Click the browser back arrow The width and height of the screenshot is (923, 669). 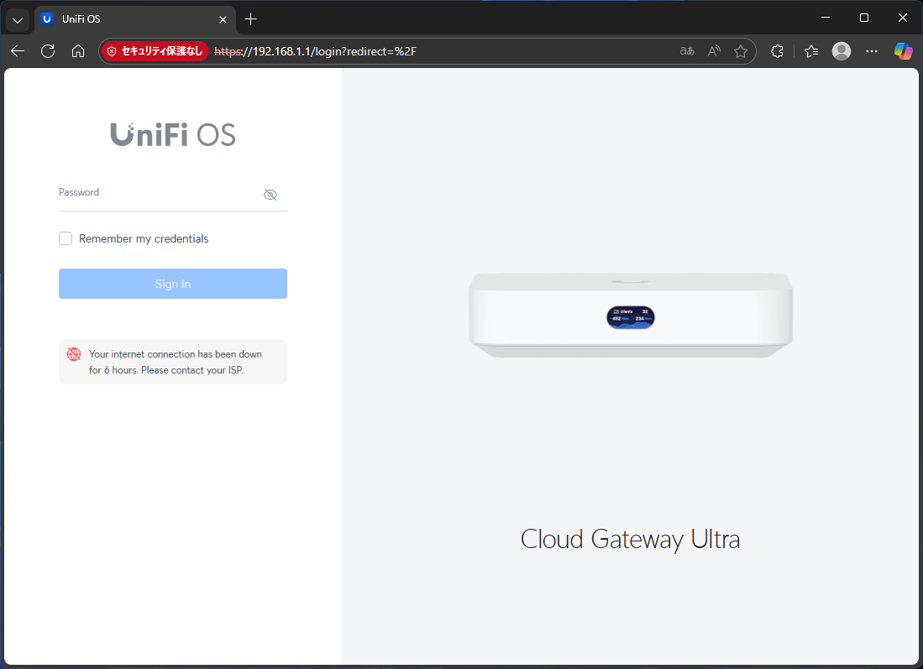point(18,51)
